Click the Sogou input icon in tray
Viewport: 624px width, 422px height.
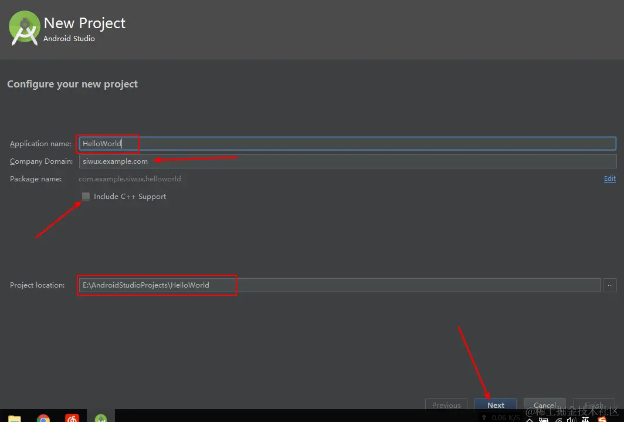pos(602,419)
